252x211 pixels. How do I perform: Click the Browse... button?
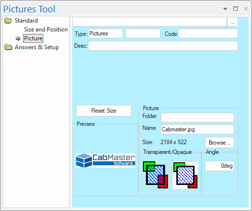tap(220, 143)
